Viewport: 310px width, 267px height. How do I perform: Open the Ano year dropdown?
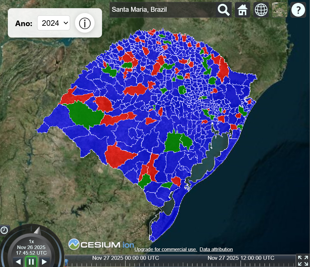pos(54,23)
